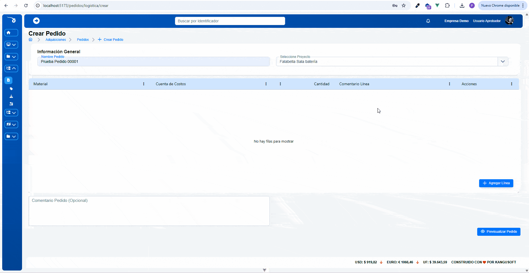Open the Pedidos breadcrumb link
Screen dimensions: 529x273
click(83, 40)
